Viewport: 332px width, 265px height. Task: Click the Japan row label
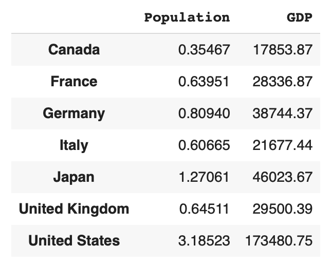(74, 177)
